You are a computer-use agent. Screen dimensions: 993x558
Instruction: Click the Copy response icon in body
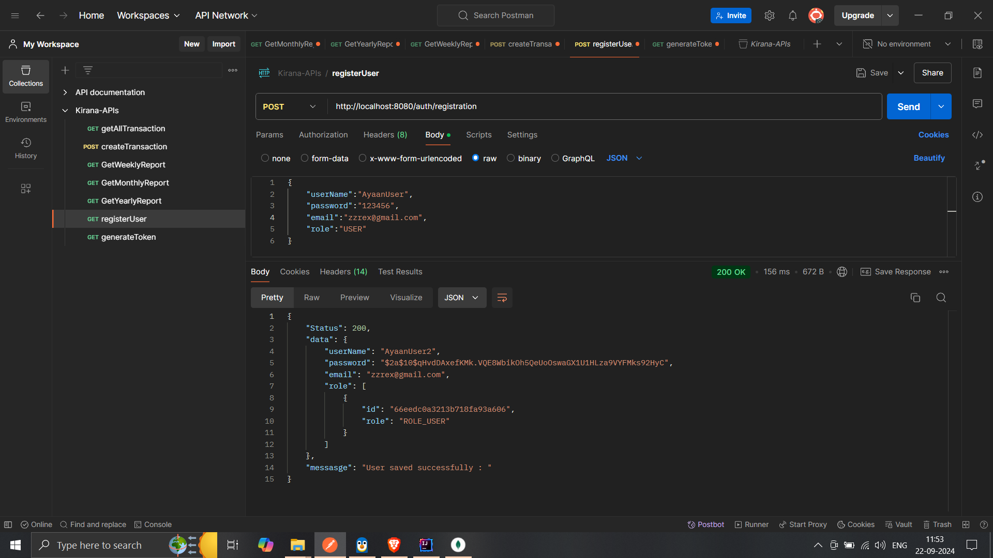[x=915, y=297]
